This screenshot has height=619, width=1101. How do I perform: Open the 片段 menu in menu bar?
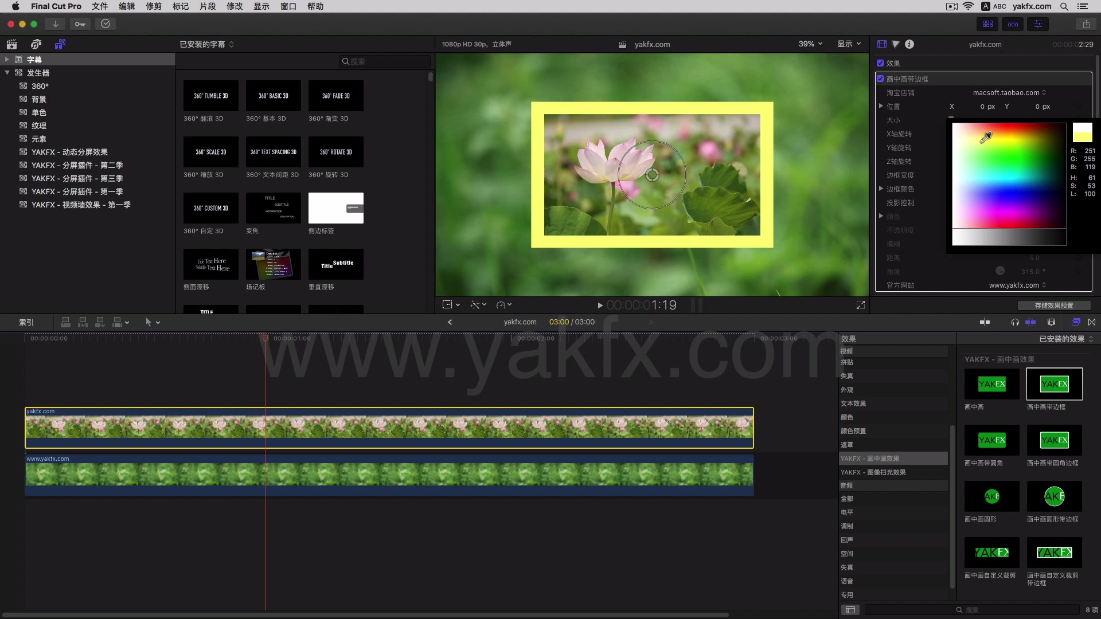[208, 6]
